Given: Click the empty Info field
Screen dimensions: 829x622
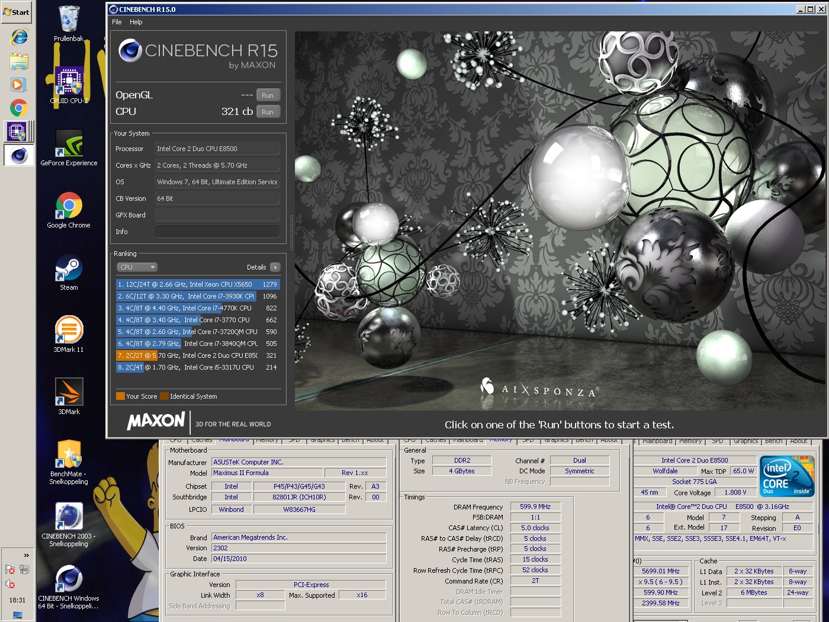Looking at the screenshot, I should [217, 232].
